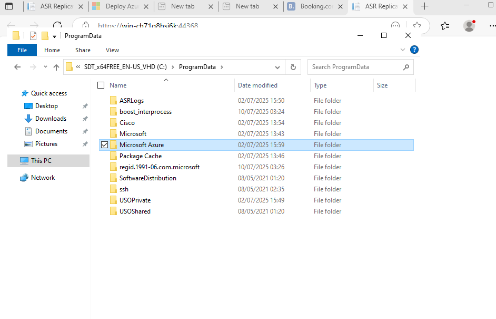Click the browser profile avatar
The height and width of the screenshot is (319, 496).
(469, 26)
